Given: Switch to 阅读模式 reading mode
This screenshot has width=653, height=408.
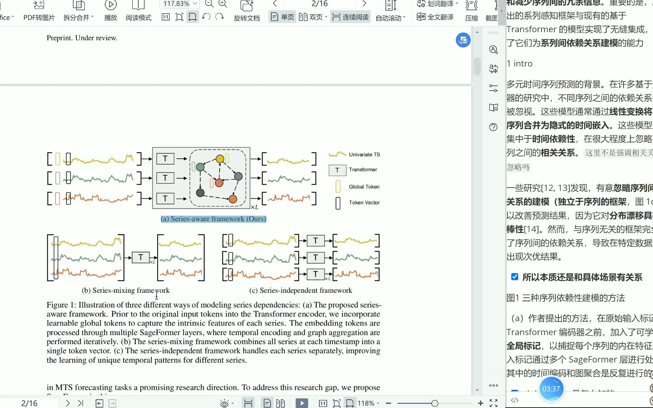Looking at the screenshot, I should [138, 11].
